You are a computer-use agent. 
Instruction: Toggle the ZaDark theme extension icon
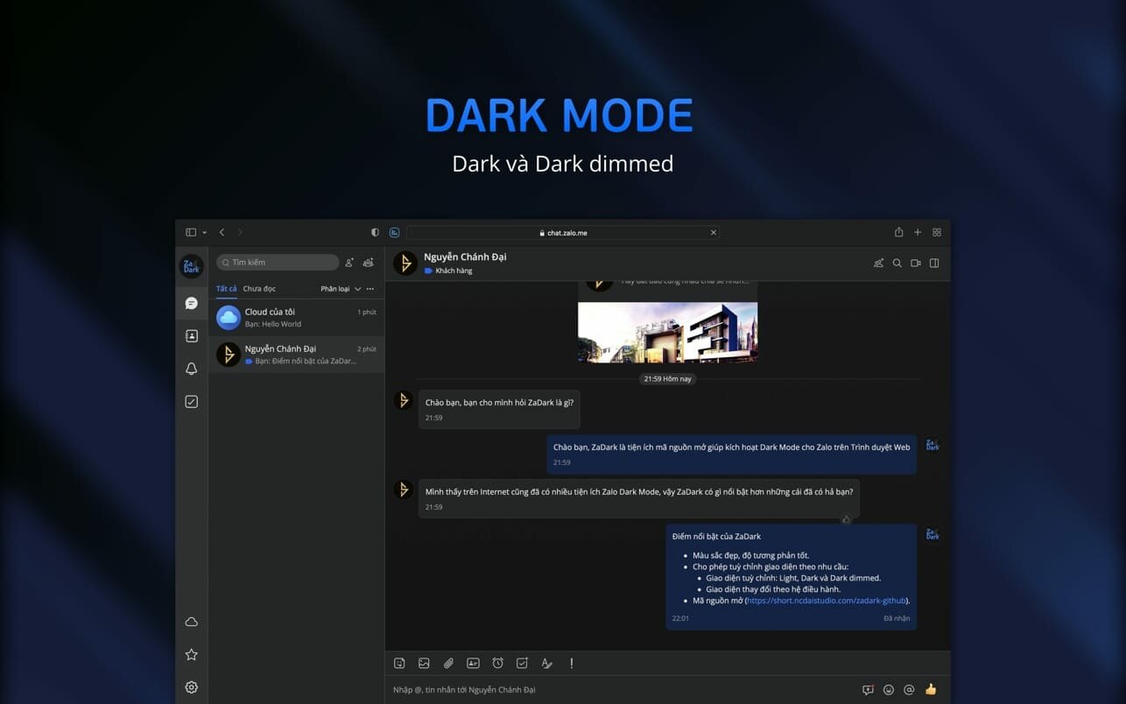394,233
